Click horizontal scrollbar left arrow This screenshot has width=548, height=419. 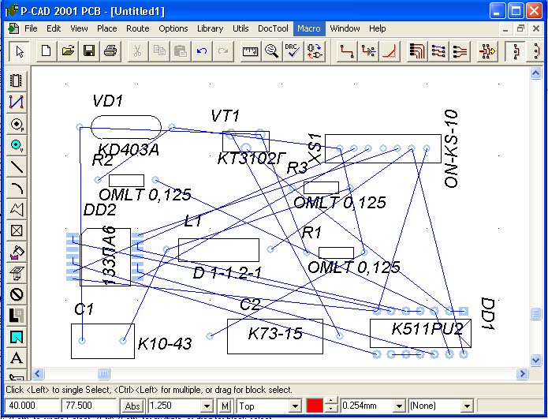click(38, 374)
